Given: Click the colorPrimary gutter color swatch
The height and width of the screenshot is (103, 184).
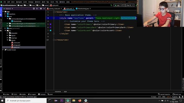Looking at the screenshot, I should (x=51, y=24).
